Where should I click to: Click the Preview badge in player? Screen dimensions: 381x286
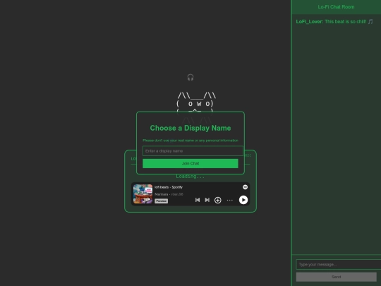click(x=161, y=201)
